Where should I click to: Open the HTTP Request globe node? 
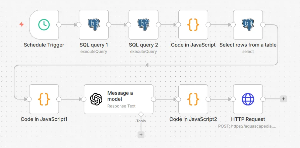pyautogui.click(x=248, y=99)
